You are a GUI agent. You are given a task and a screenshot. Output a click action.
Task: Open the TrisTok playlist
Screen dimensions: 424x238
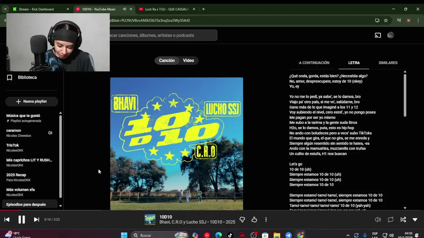click(30, 148)
